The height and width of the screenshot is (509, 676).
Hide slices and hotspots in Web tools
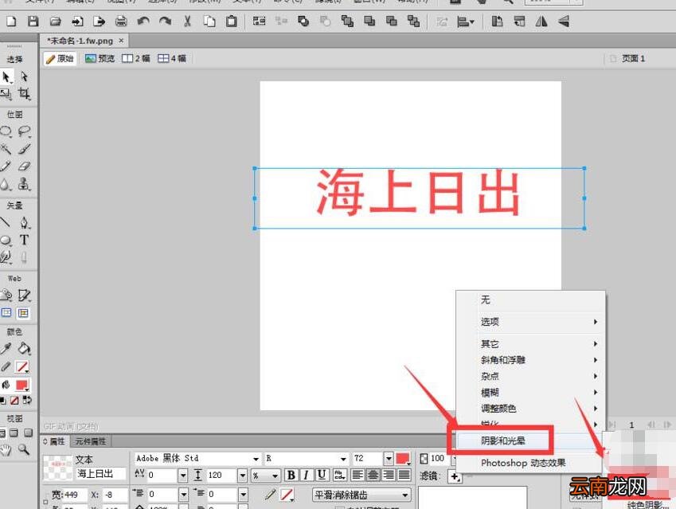(x=6, y=313)
